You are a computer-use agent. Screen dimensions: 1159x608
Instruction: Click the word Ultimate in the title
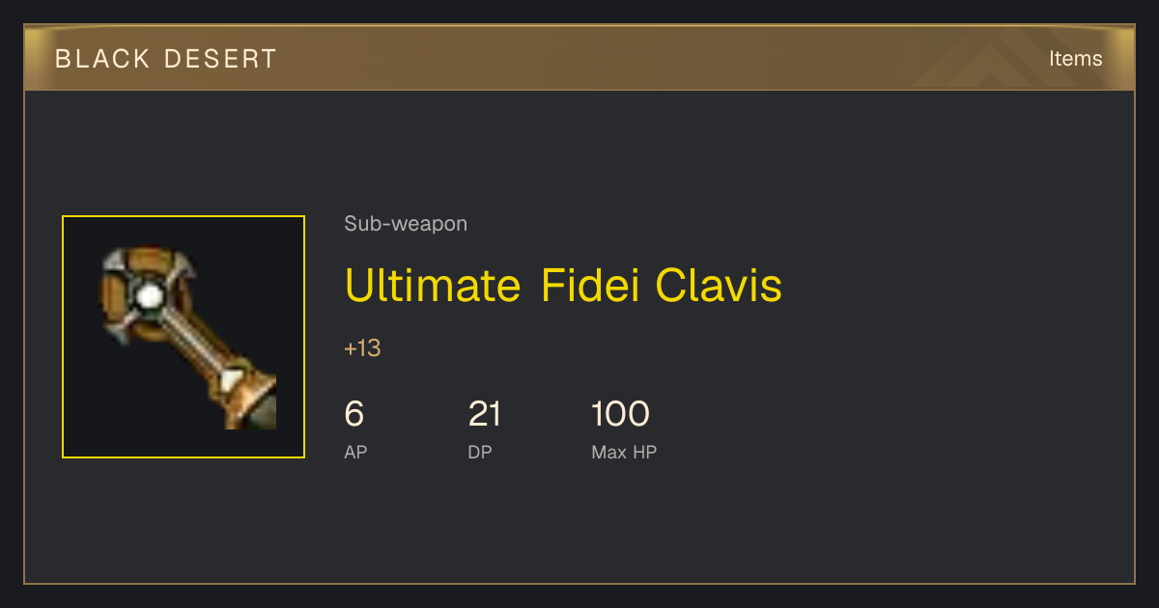click(433, 285)
